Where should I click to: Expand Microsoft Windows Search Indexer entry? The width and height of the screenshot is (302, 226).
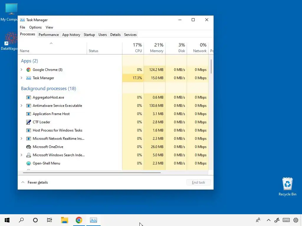pyautogui.click(x=22, y=155)
